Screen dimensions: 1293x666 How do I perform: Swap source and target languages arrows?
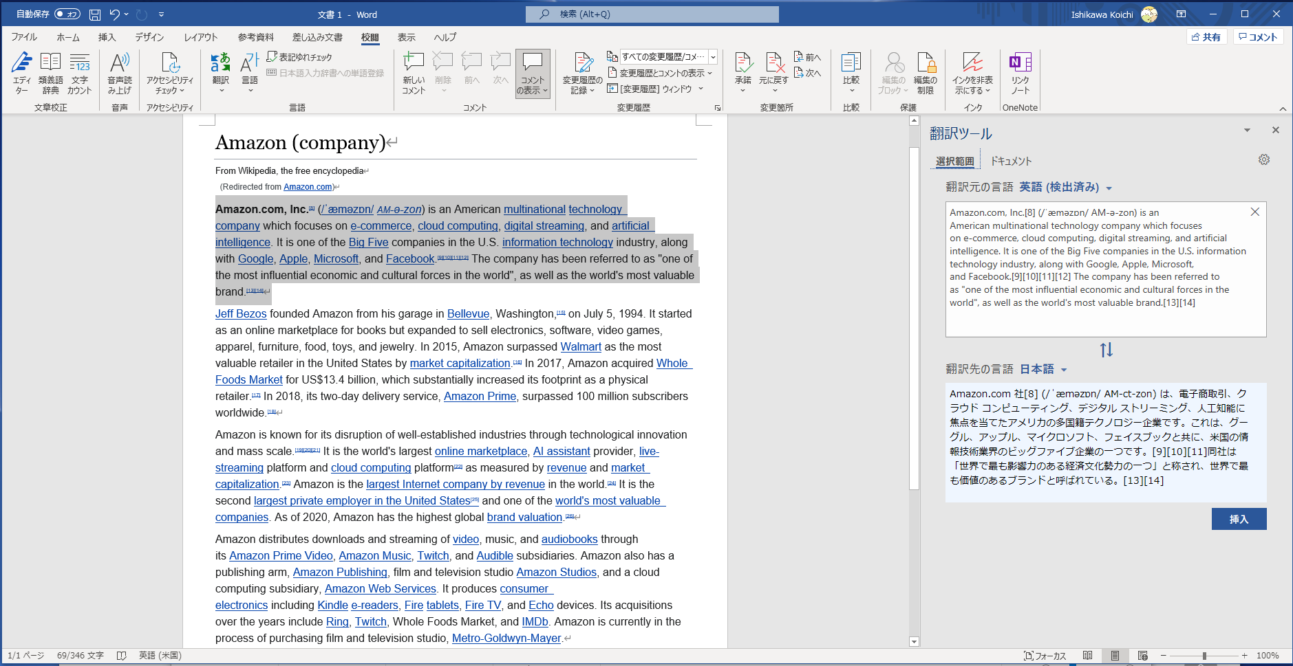click(x=1106, y=350)
